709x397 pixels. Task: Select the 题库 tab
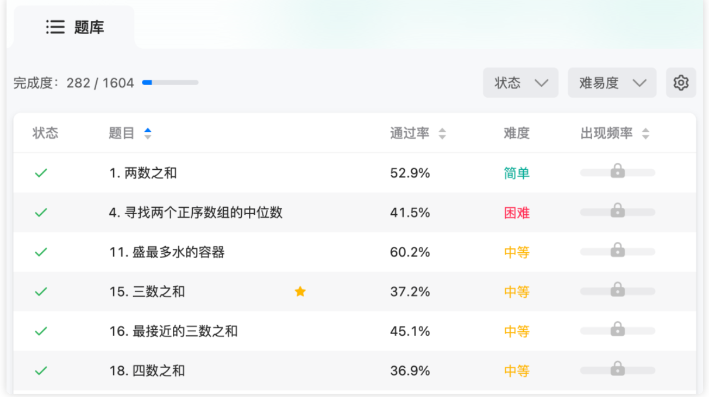[x=75, y=27]
